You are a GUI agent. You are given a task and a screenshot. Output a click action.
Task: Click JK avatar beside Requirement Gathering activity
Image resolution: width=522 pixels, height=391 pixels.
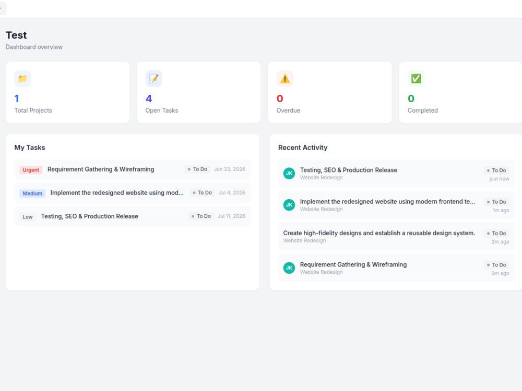(x=289, y=267)
